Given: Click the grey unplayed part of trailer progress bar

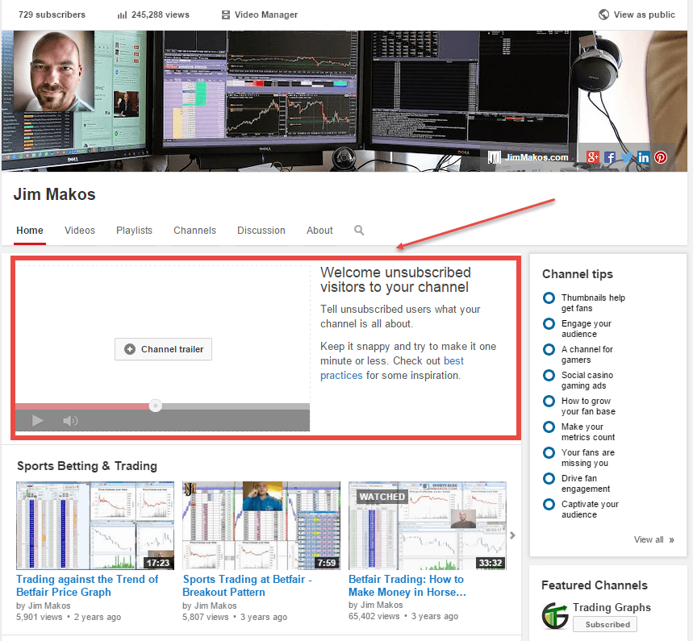Looking at the screenshot, I should [236, 406].
